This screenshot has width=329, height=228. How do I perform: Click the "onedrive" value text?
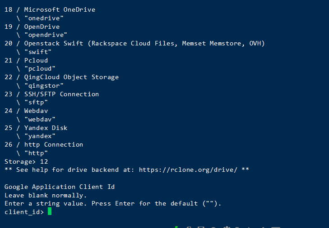[44, 18]
